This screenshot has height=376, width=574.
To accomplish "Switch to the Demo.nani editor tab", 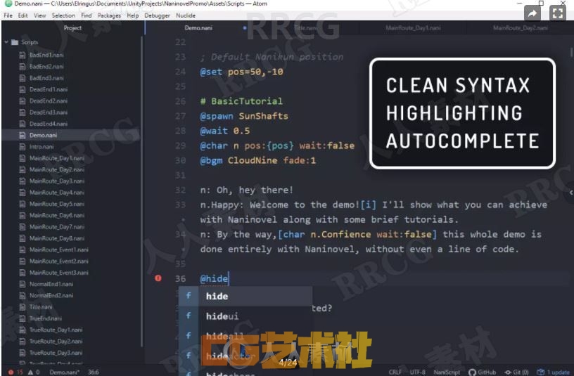I will coord(198,28).
